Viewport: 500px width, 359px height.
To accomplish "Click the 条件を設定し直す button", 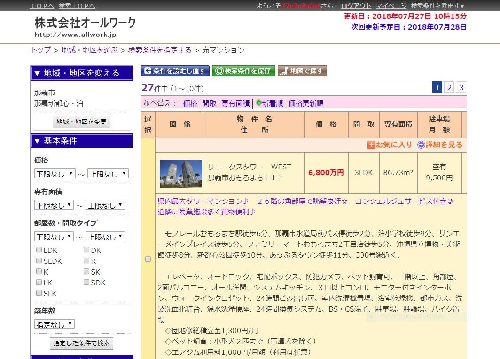I will click(x=175, y=71).
